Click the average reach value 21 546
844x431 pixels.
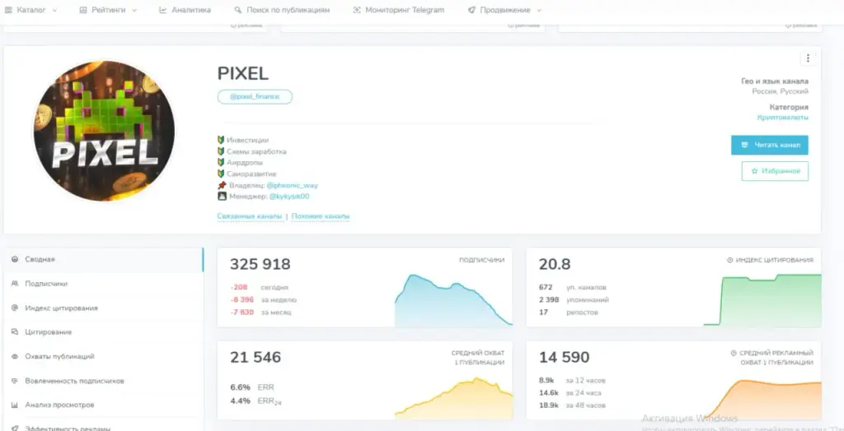pyautogui.click(x=256, y=357)
